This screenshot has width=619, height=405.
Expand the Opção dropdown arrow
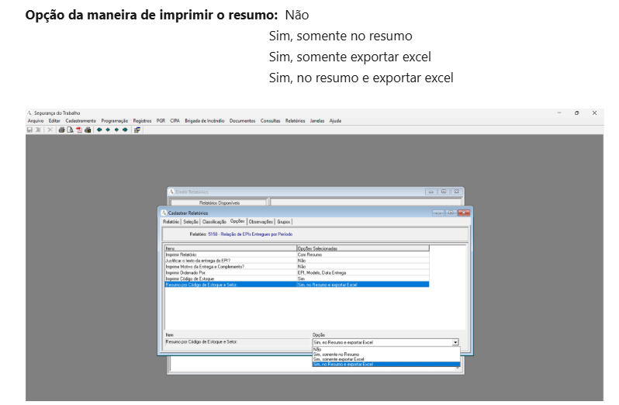[455, 342]
